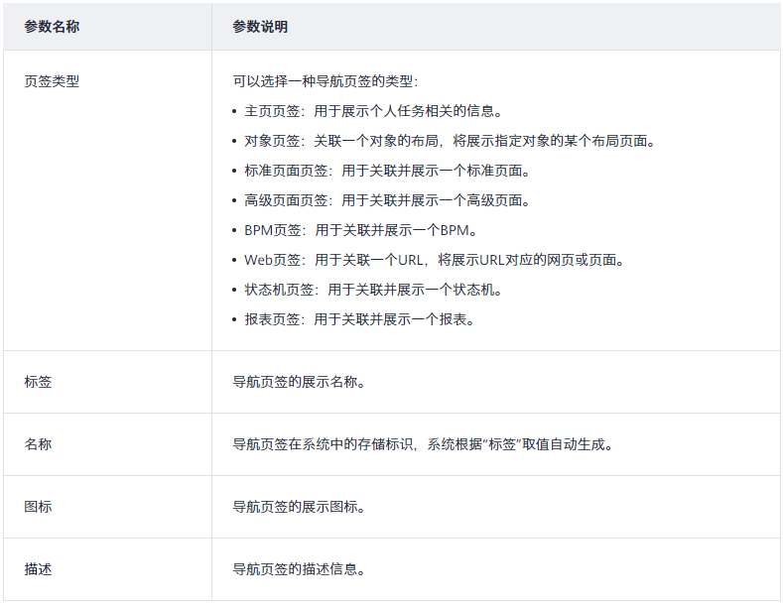Select the 页签类型 parameter cell
Viewport: 783px width, 605px height.
(52, 81)
